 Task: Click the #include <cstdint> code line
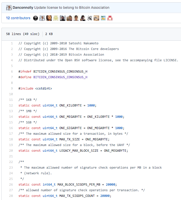tap(35, 88)
